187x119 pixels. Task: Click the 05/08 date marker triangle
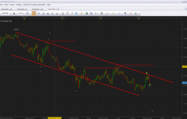[24, 19]
